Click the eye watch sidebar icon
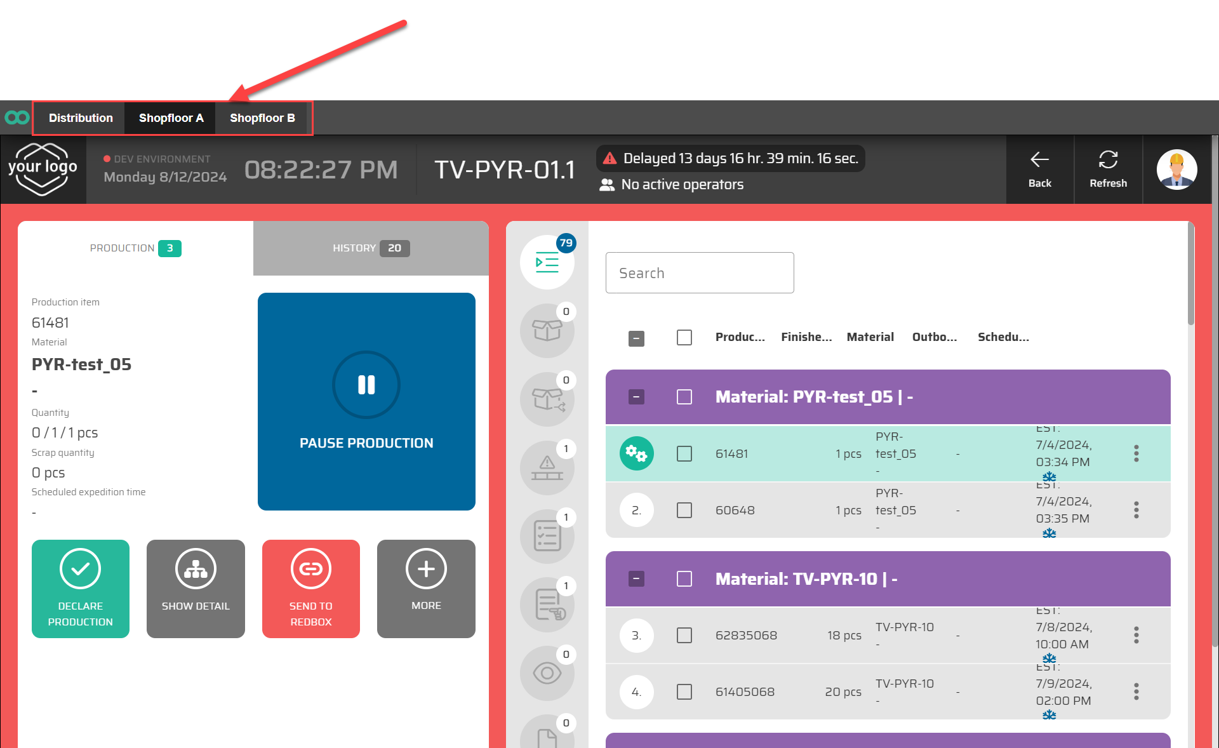This screenshot has height=748, width=1219. [547, 673]
